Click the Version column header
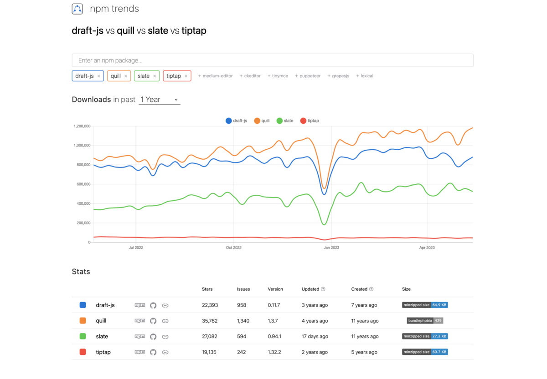 tap(275, 289)
